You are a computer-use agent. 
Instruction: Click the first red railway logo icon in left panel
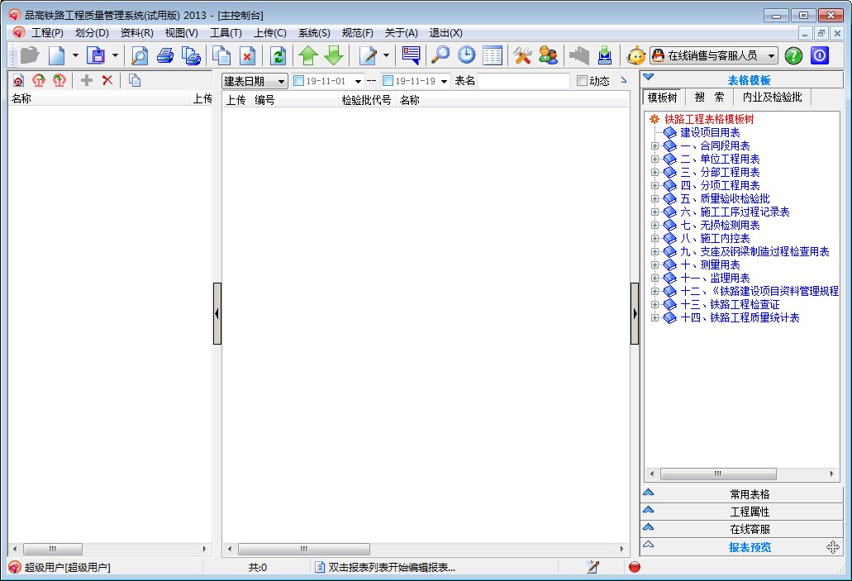click(18, 80)
